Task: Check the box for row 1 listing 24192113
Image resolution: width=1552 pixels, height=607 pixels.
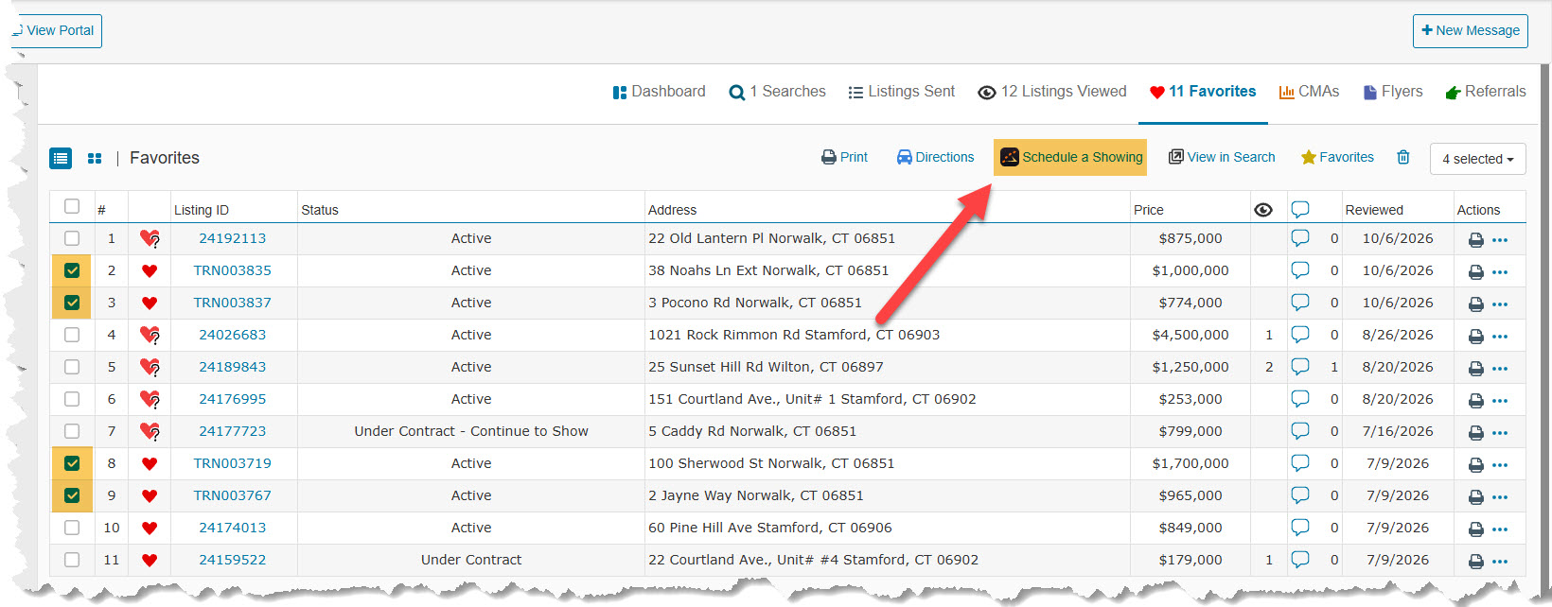Action: [72, 238]
